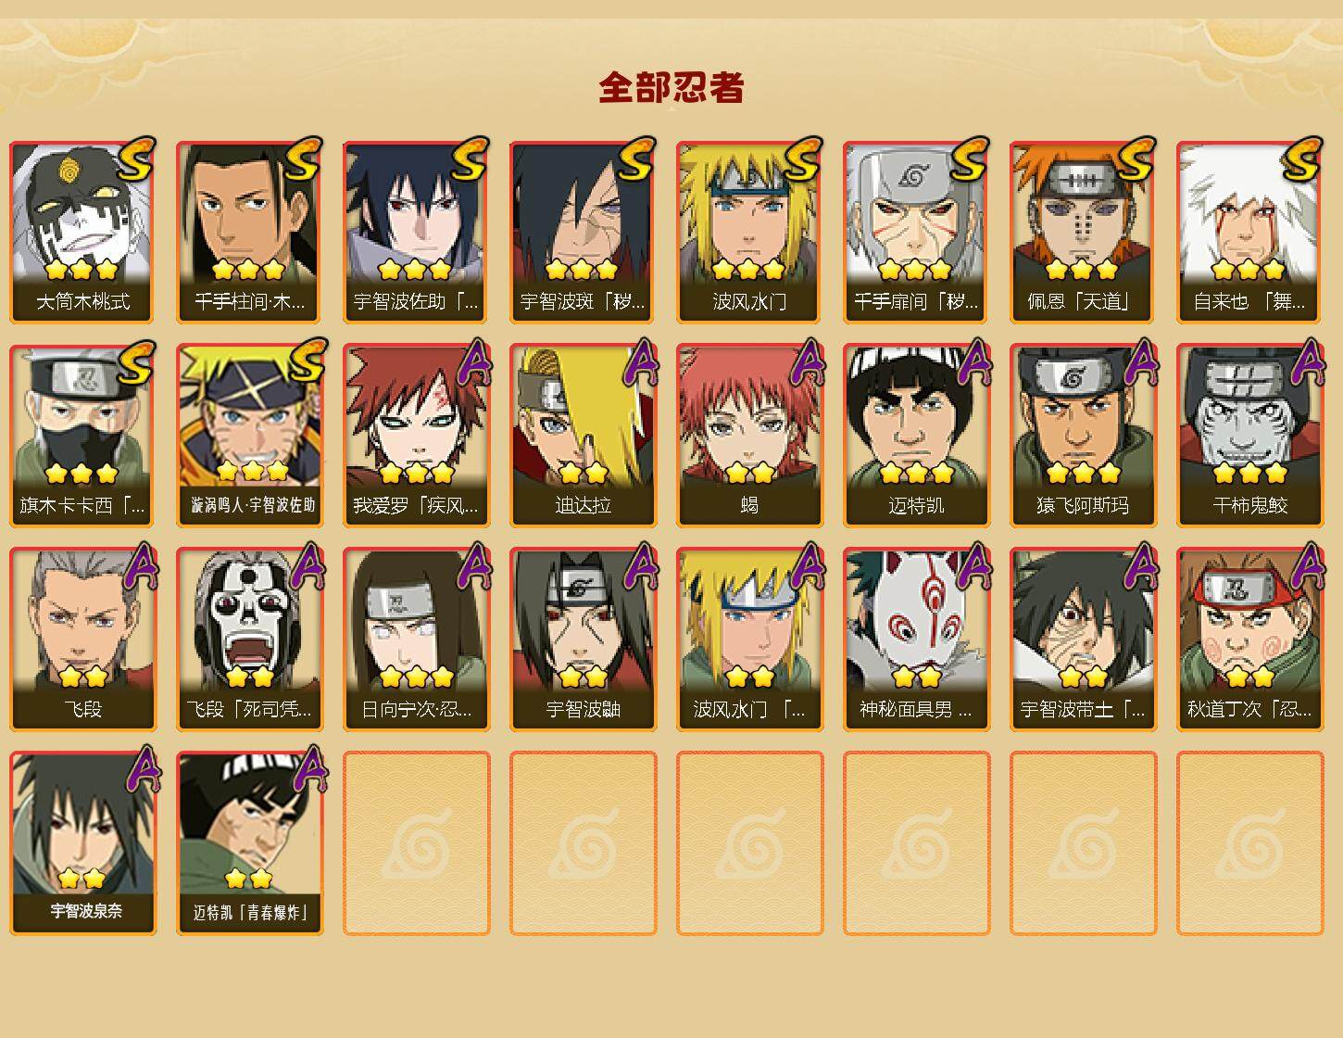
Task: Click the 全部忍者 heading
Action: [671, 88]
